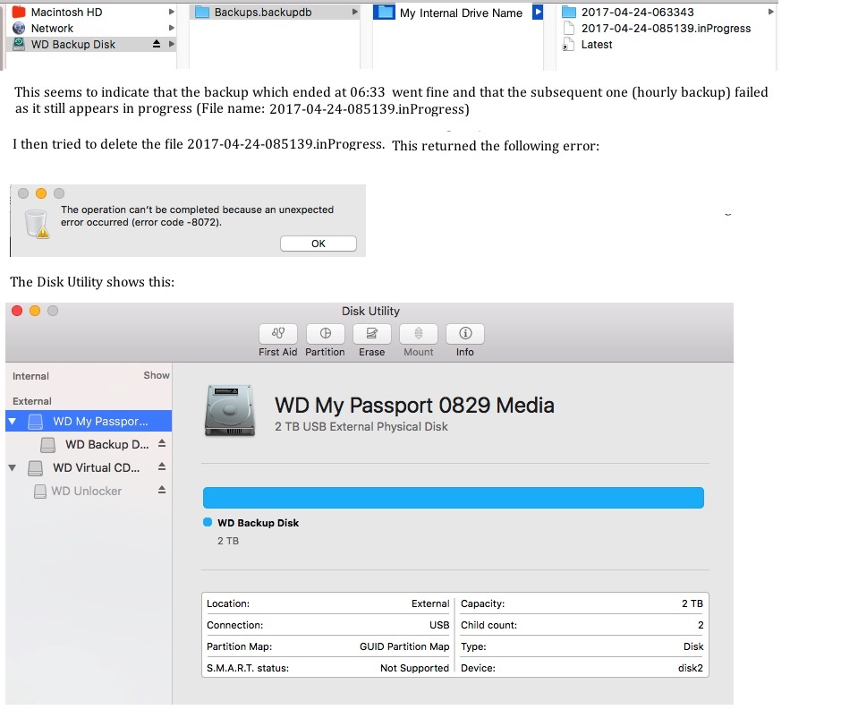Click the blue storage capacity bar
The height and width of the screenshot is (710, 841).
click(x=454, y=497)
